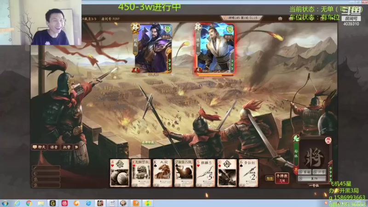Open the 将 player hero panel
The image size is (368, 207).
tap(314, 157)
